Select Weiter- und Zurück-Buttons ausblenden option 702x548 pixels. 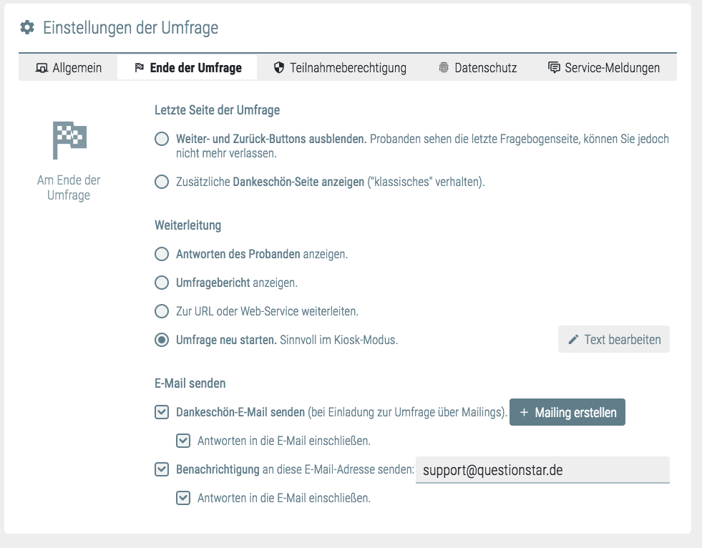[x=162, y=140]
